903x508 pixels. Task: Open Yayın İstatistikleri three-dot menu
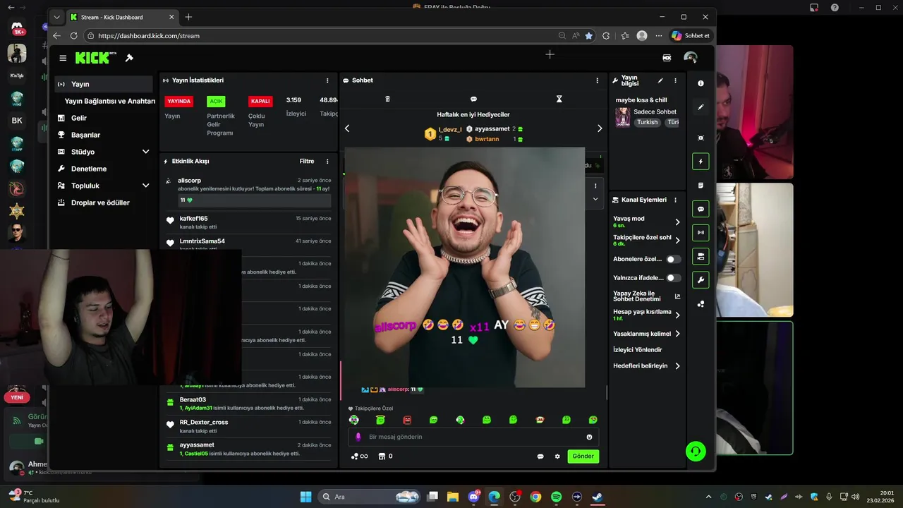pyautogui.click(x=327, y=80)
